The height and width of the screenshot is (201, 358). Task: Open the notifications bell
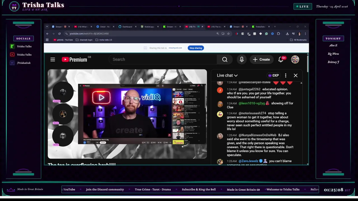pos(281,59)
